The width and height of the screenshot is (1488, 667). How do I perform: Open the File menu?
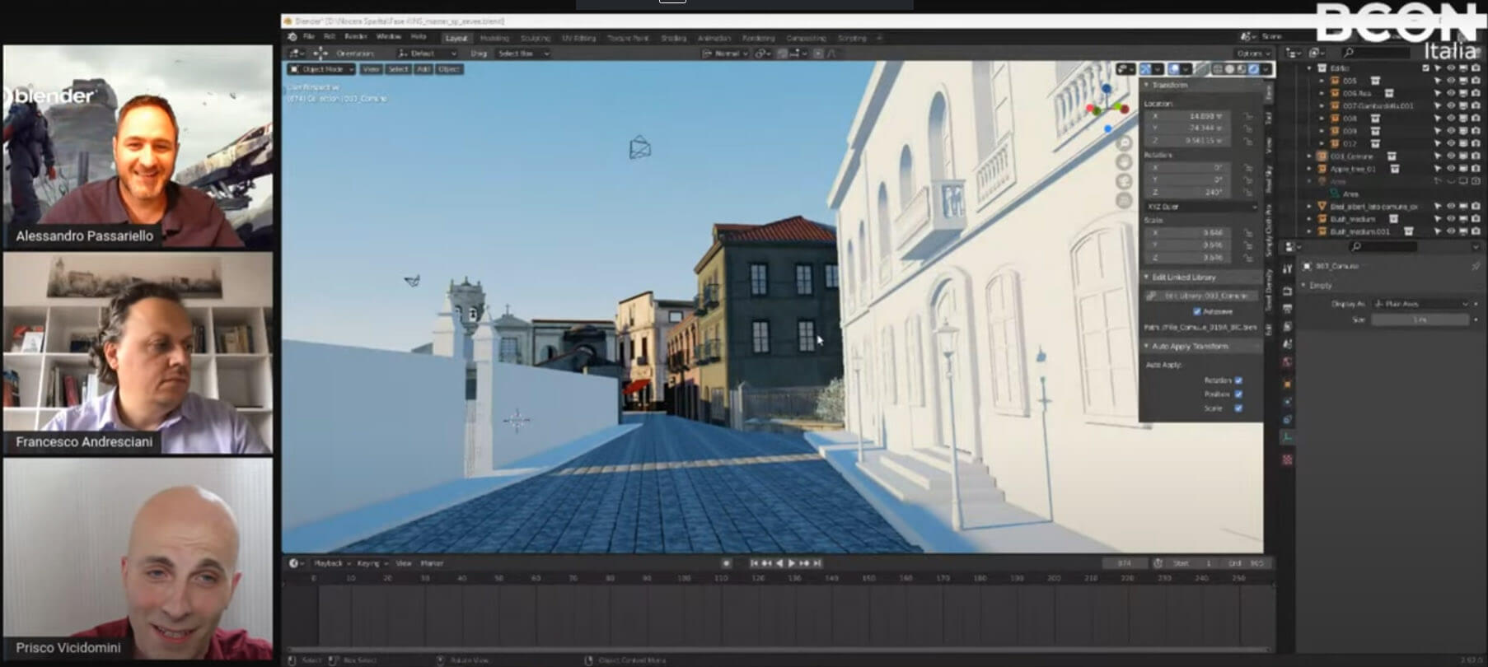[x=309, y=37]
